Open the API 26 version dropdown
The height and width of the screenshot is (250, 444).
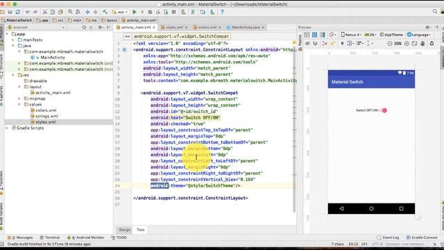pos(370,35)
